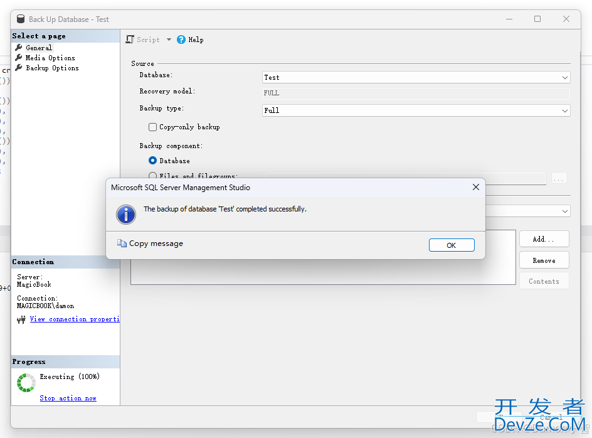The image size is (592, 438).
Task: Select the Files and filegroups radio
Action: pyautogui.click(x=152, y=176)
